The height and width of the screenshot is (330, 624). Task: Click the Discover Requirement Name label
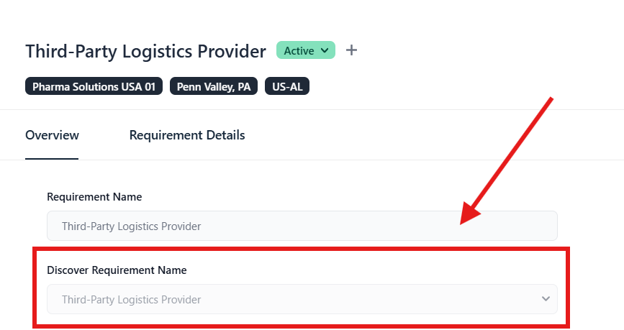(117, 270)
